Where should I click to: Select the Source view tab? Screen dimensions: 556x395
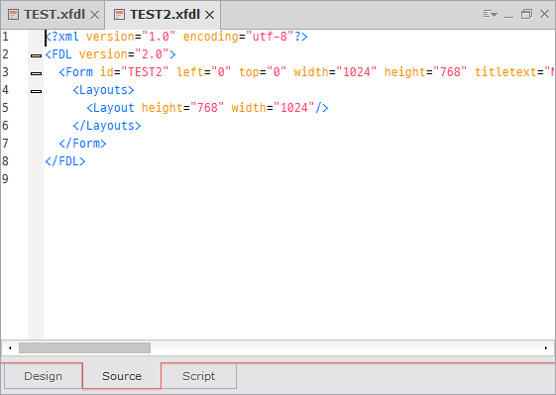tap(122, 376)
